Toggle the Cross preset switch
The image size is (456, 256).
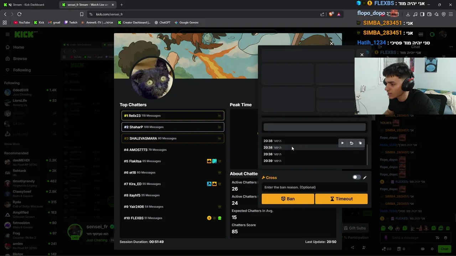(356, 177)
